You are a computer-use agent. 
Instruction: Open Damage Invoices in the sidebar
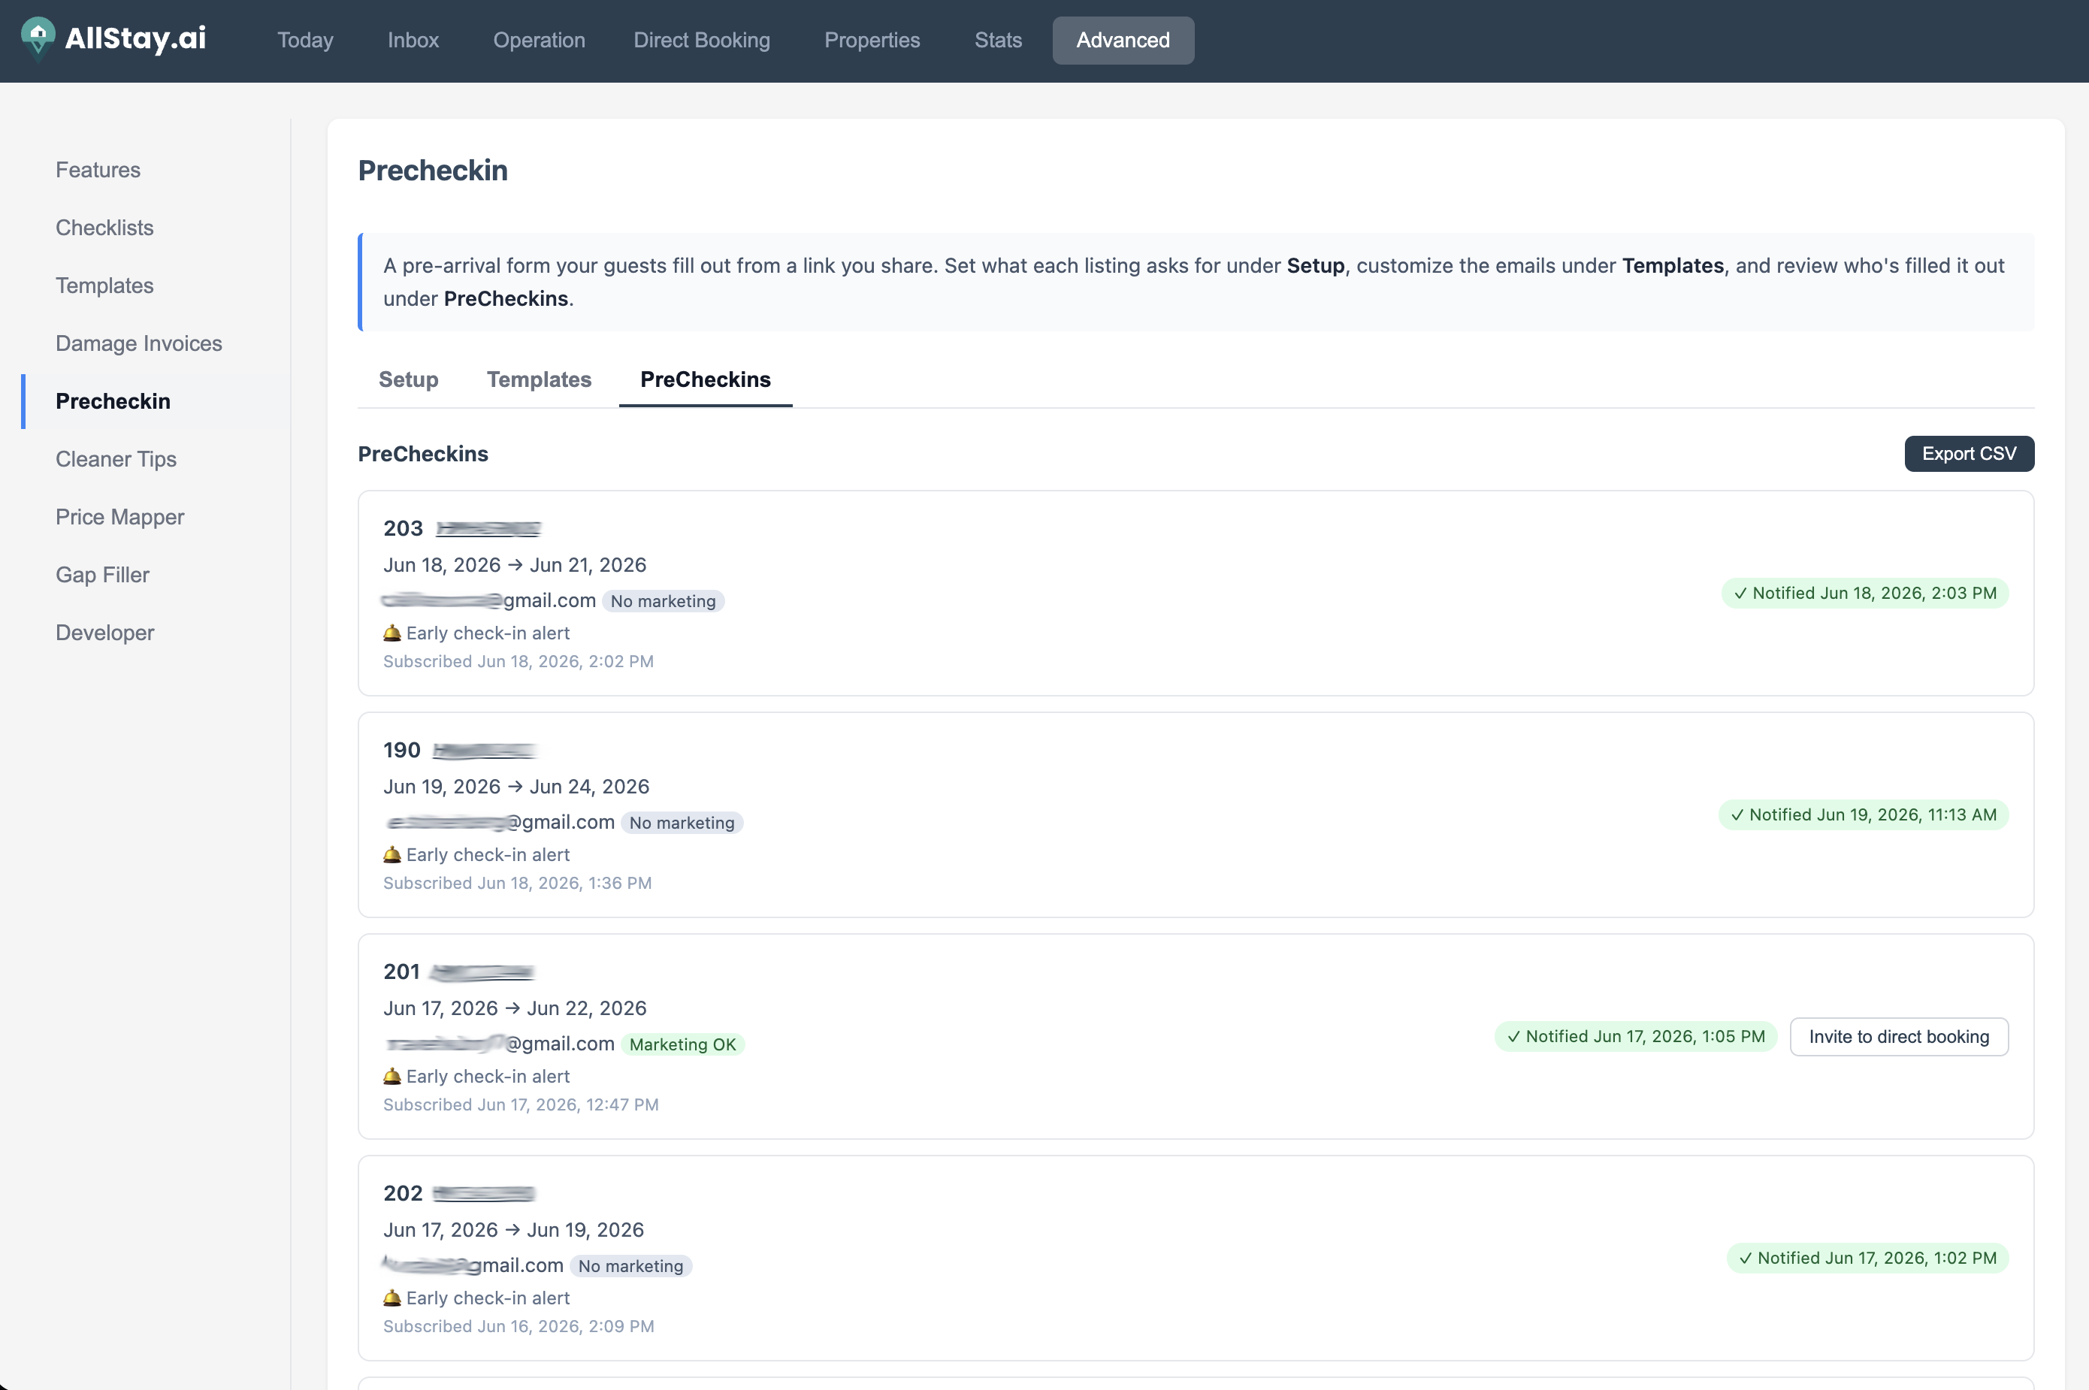click(x=138, y=343)
